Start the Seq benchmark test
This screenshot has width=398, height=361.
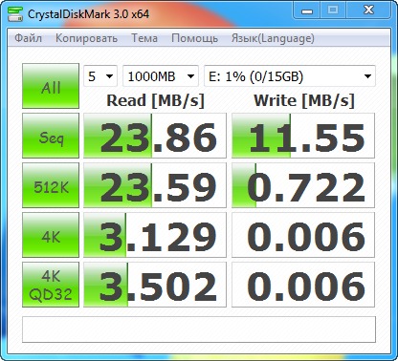(x=51, y=136)
